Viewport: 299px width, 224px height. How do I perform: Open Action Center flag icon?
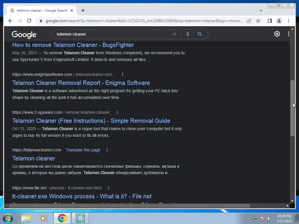[x=263, y=218]
